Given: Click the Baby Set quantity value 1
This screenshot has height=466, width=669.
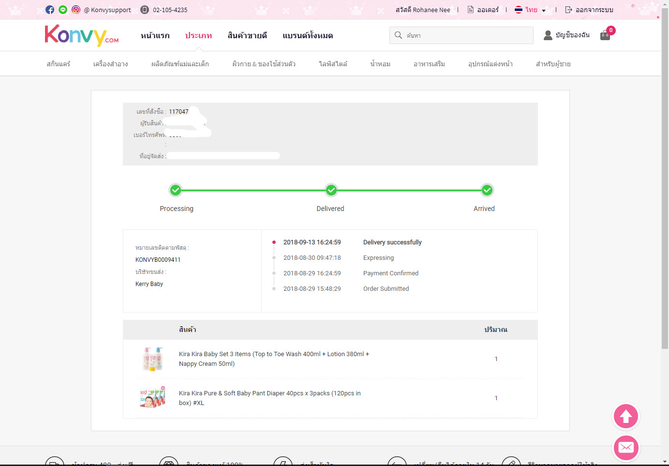Looking at the screenshot, I should [496, 359].
